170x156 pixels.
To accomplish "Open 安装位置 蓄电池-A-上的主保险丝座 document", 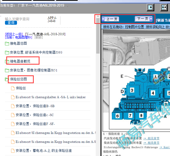I will 44,150.
